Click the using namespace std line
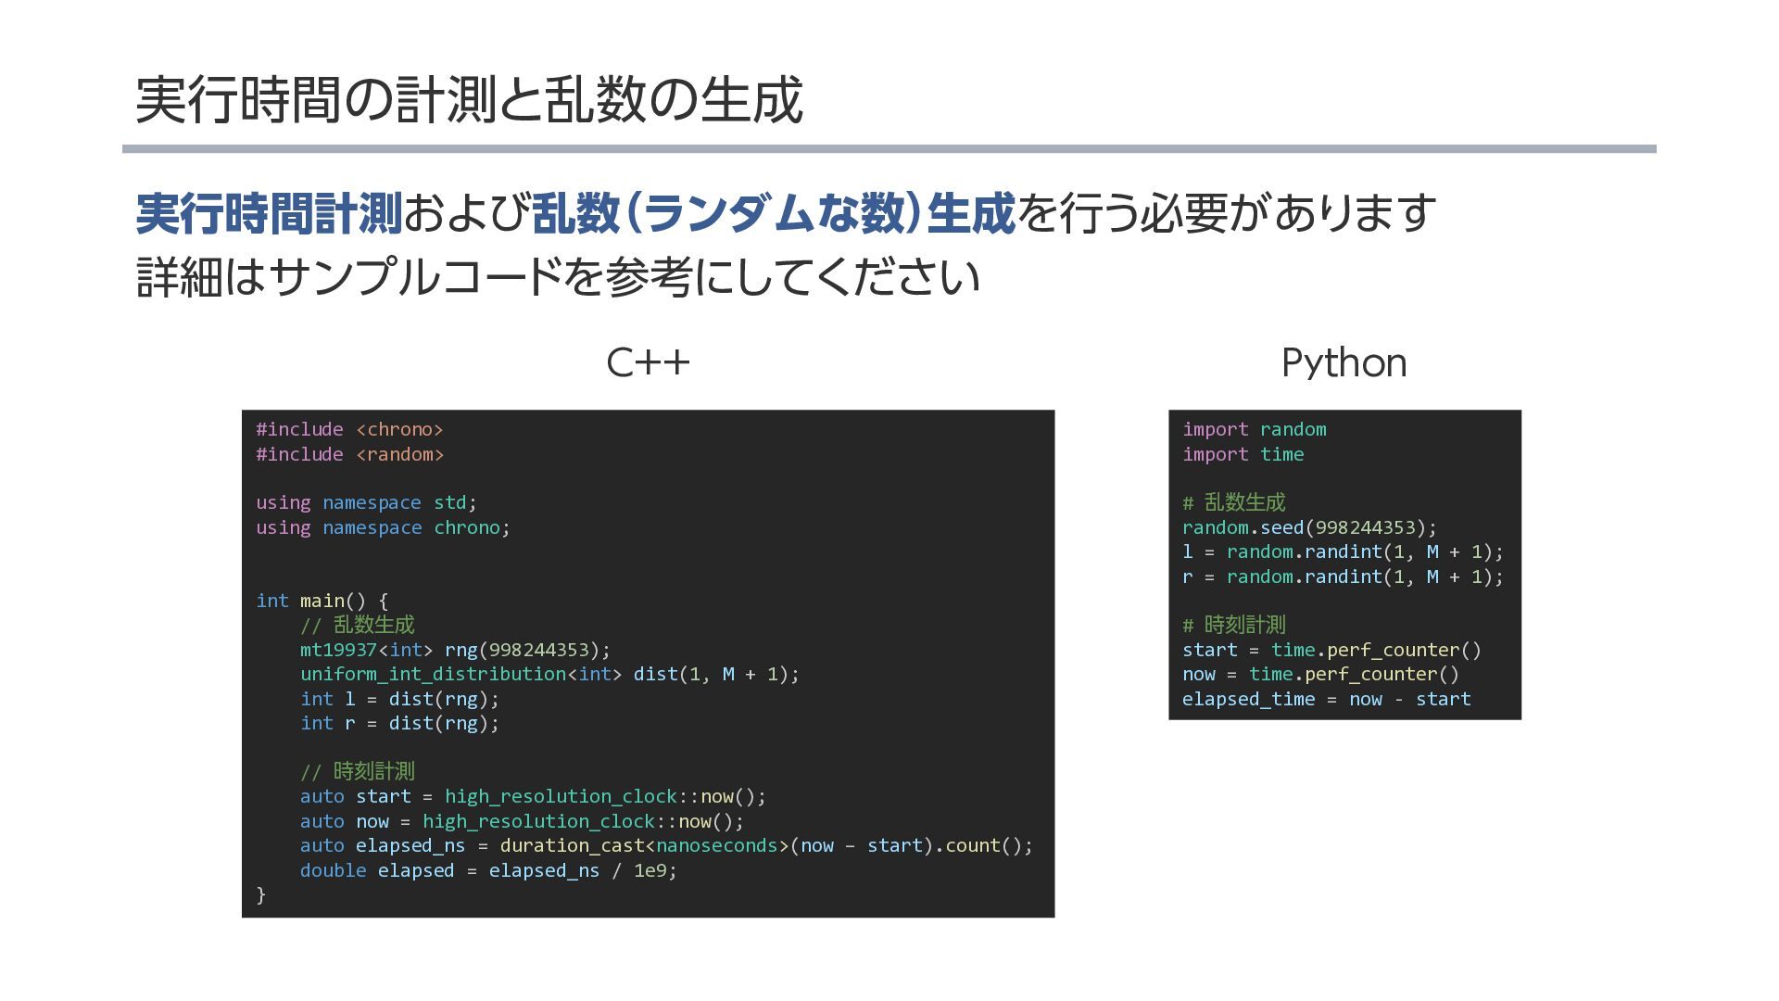 click(x=366, y=502)
